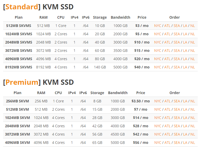
Task: Order 2048MB SKVM premium plan in NYC
Action: [x=158, y=126]
